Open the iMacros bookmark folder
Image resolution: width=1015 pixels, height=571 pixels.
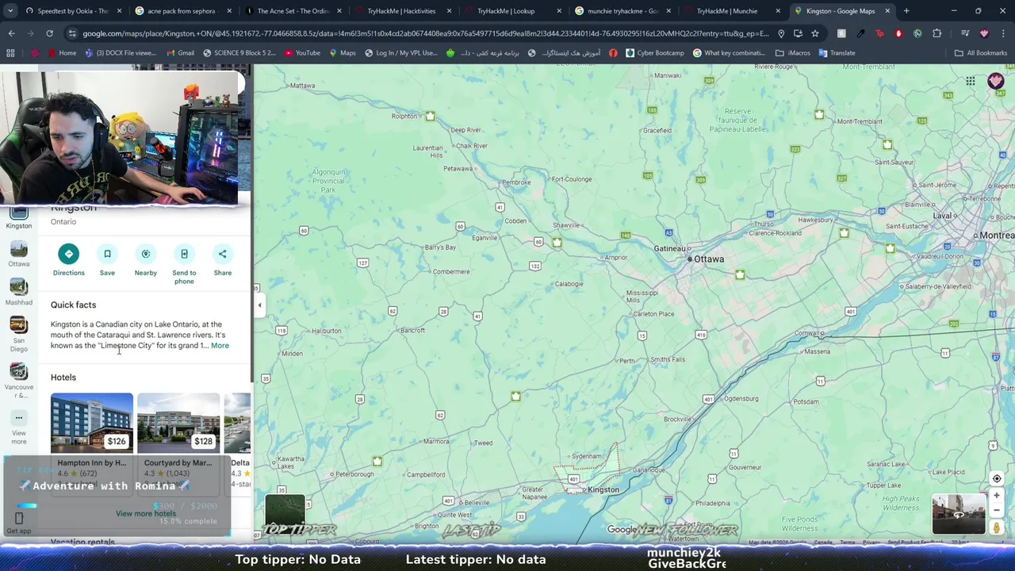(x=792, y=53)
